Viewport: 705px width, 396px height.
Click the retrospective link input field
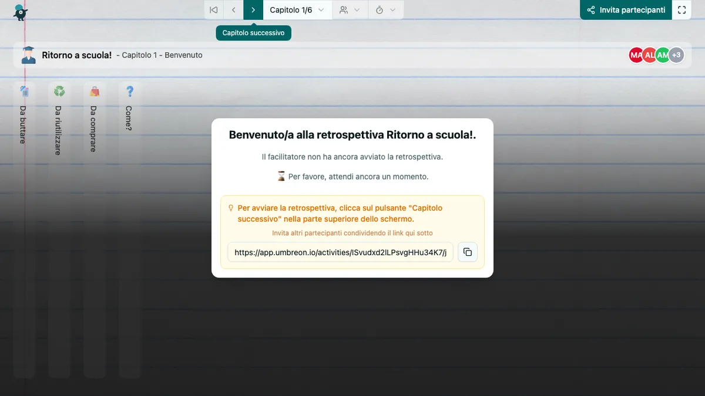pyautogui.click(x=340, y=252)
